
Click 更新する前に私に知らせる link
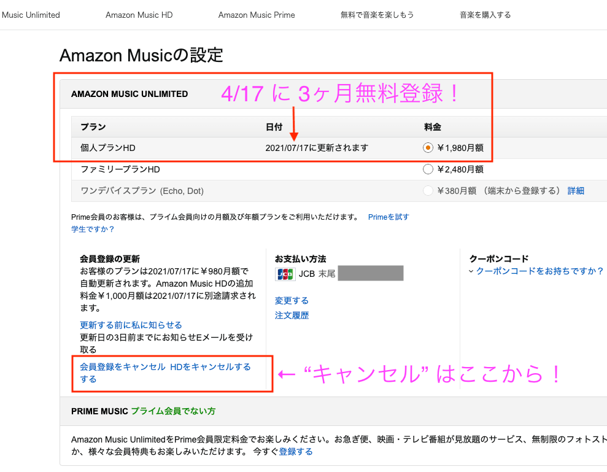pos(131,325)
